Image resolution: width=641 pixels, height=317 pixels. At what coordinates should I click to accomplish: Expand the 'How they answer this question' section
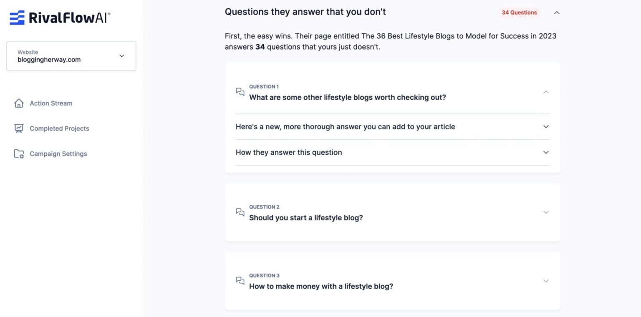click(x=546, y=152)
